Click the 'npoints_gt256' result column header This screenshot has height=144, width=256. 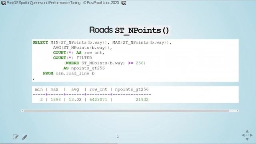point(132,90)
